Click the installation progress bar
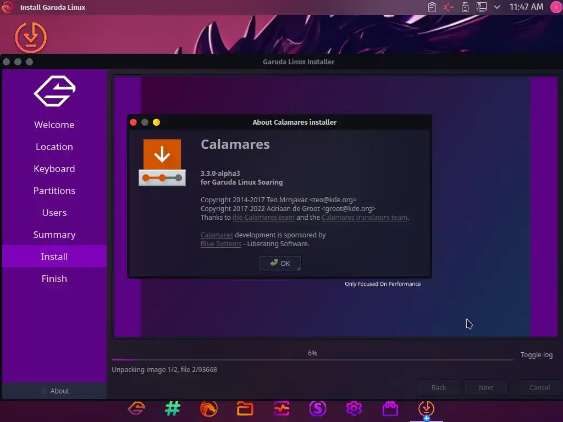This screenshot has width=563, height=422. (312, 359)
